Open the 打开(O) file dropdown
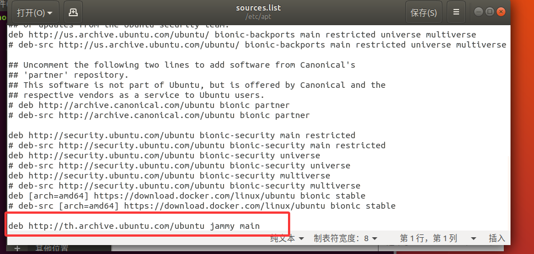 (35, 13)
